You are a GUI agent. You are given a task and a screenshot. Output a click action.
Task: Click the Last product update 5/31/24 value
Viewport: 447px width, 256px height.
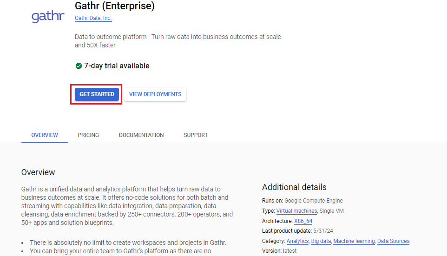click(x=323, y=231)
